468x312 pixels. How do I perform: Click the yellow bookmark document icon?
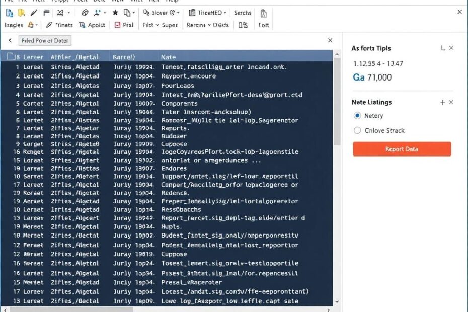[x=22, y=13]
